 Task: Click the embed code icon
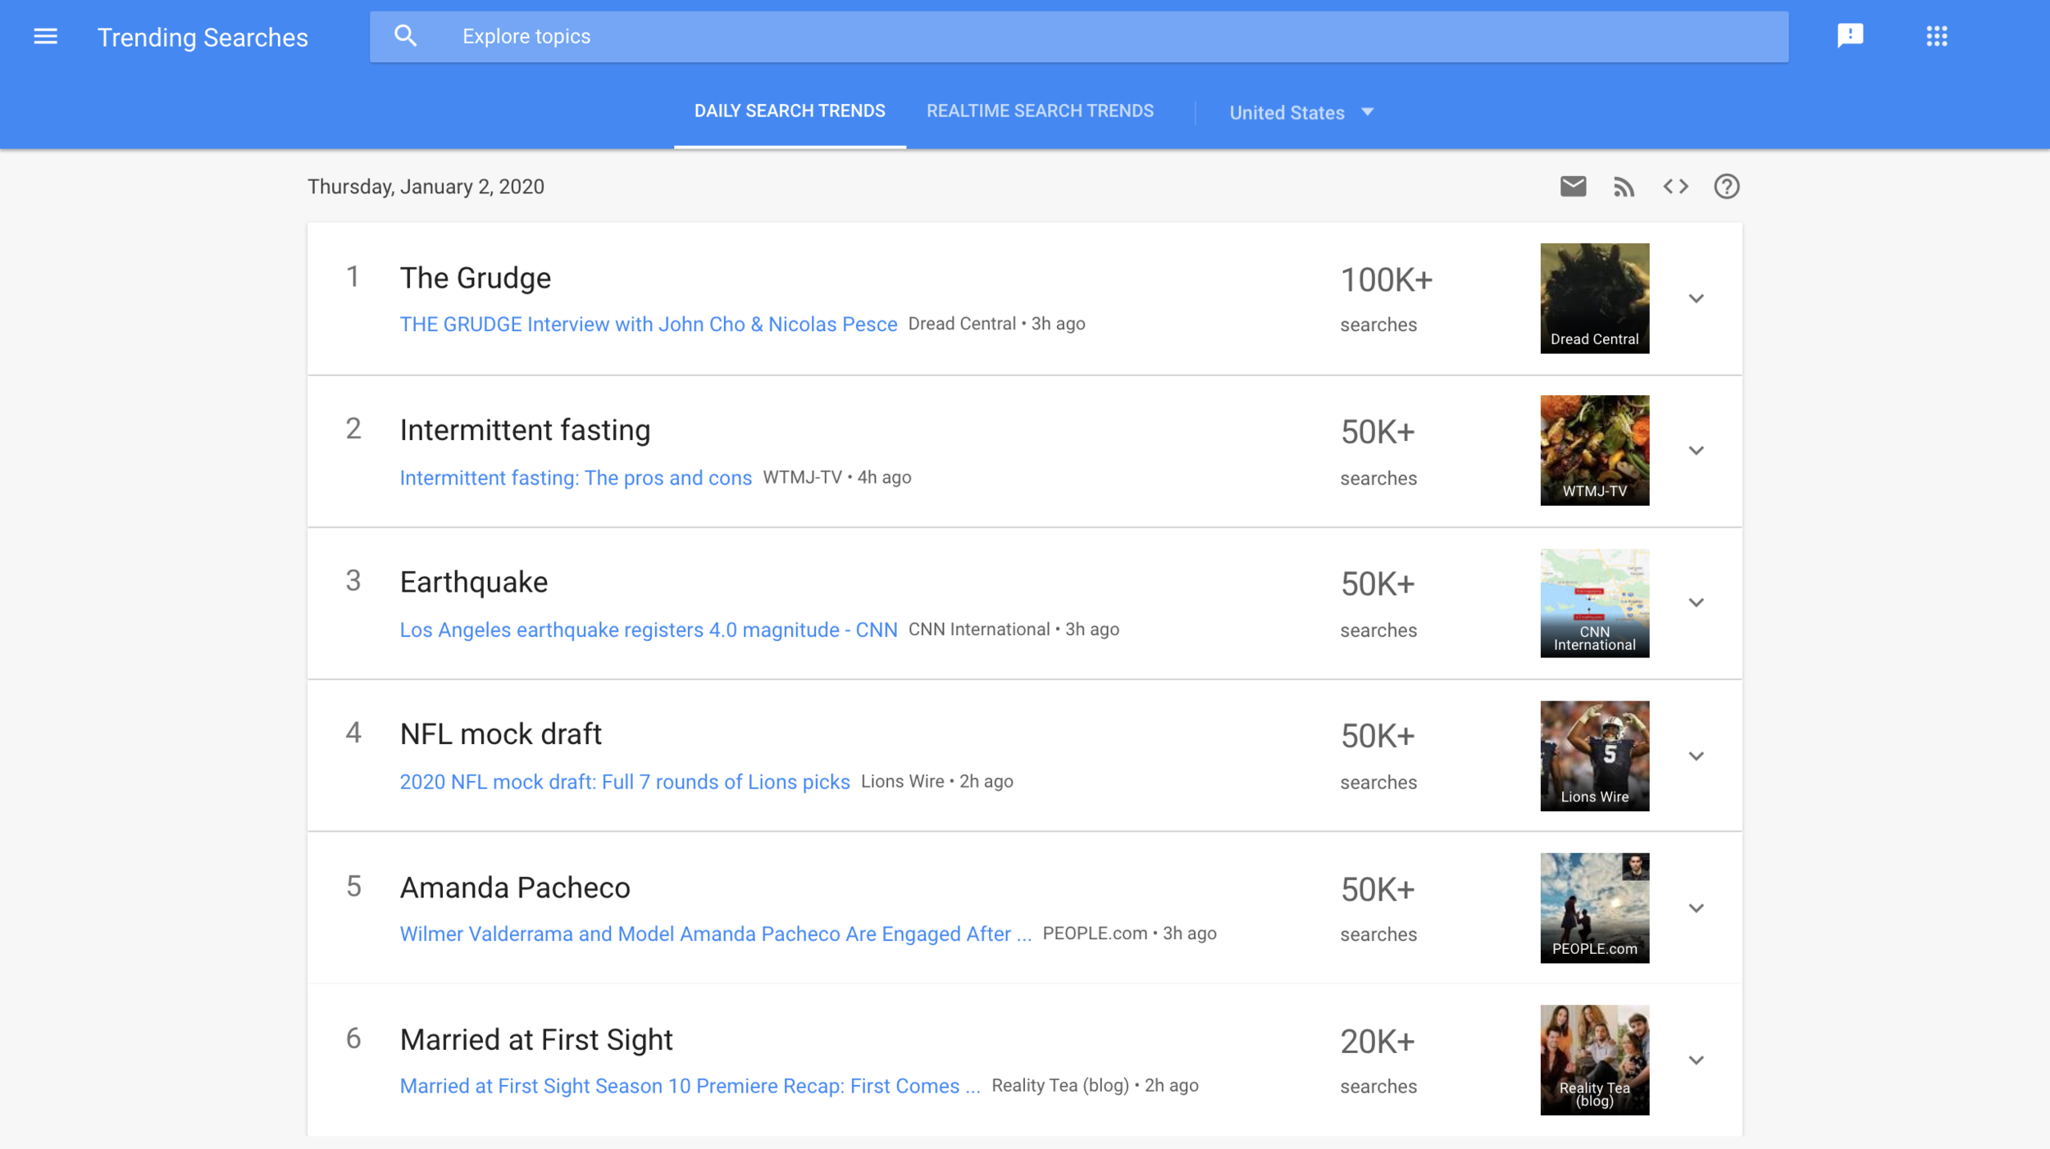click(x=1675, y=187)
